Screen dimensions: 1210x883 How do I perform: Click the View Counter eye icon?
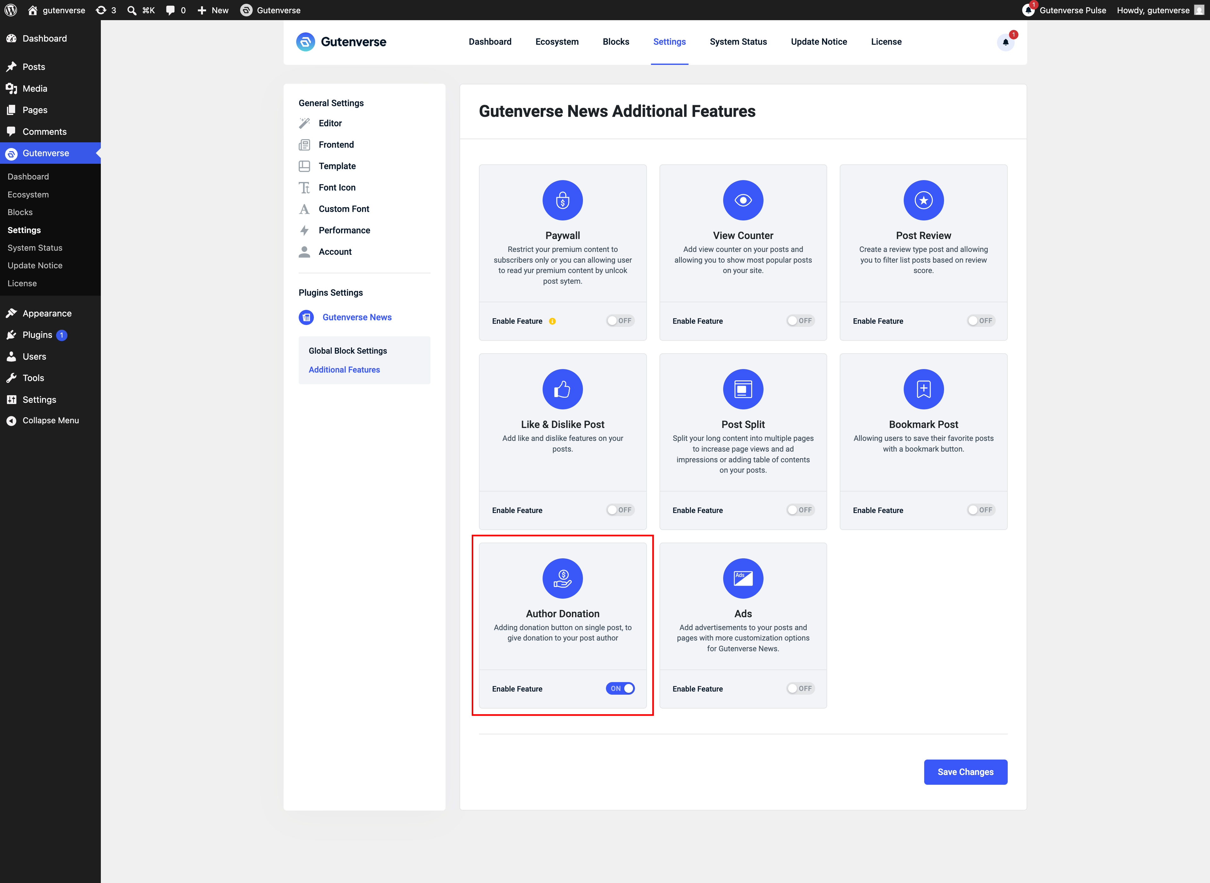click(743, 201)
